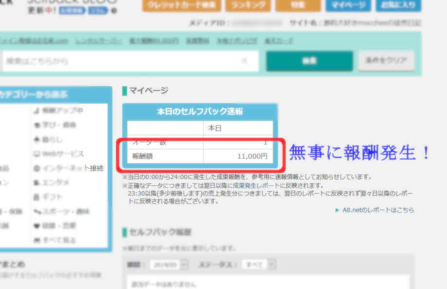
Task: Select the ギフト category
Action: [x=48, y=197]
